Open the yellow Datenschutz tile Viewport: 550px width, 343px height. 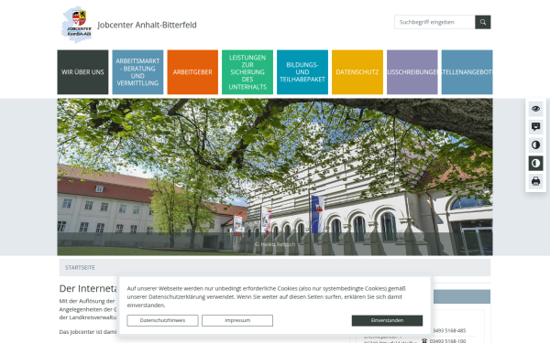point(357,72)
